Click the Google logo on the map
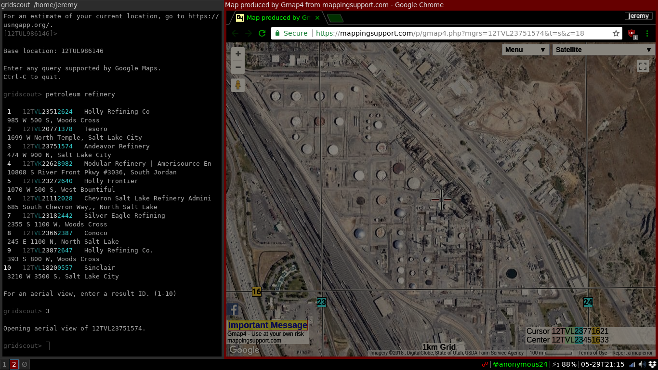This screenshot has height=370, width=658. pyautogui.click(x=244, y=350)
